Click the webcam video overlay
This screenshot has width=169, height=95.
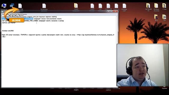coord(143,65)
